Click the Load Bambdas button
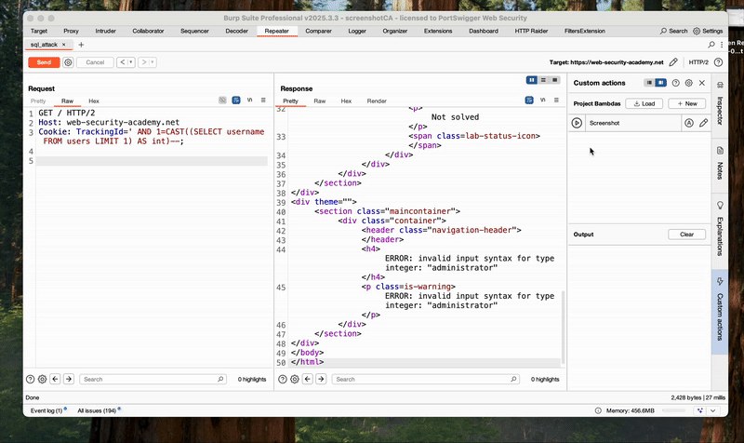 (x=643, y=103)
